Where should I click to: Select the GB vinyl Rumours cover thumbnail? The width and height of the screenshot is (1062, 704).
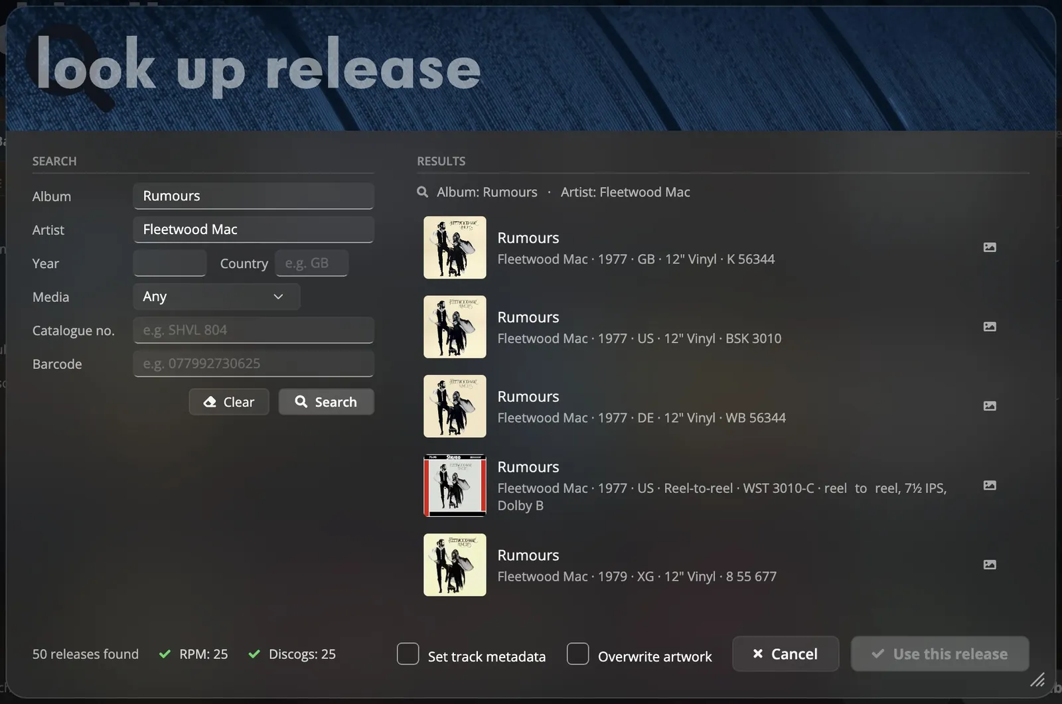pos(455,247)
